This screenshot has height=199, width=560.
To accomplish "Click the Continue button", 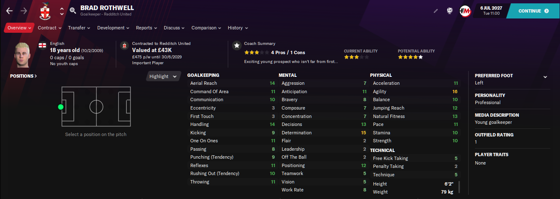I will 533,11.
